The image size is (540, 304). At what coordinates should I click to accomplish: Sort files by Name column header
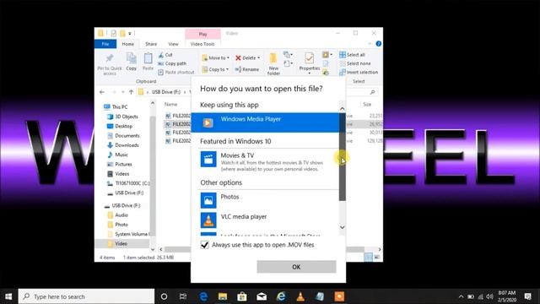pos(170,104)
